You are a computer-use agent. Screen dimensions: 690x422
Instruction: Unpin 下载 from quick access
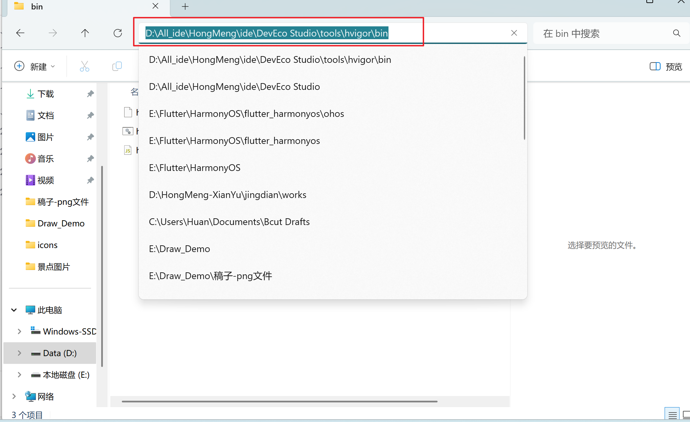tap(90, 94)
